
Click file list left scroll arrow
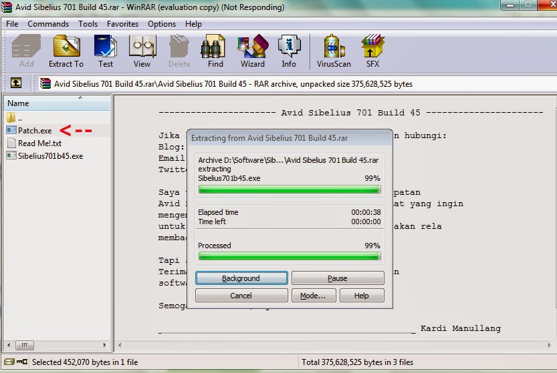click(x=9, y=344)
